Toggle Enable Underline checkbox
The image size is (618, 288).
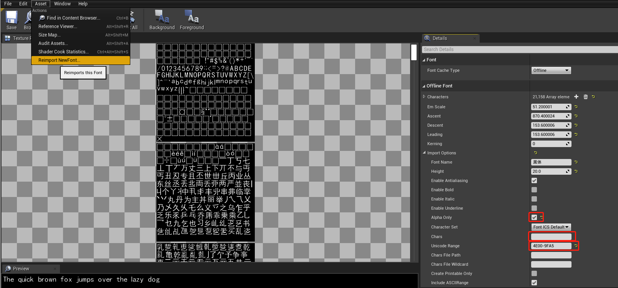click(534, 208)
